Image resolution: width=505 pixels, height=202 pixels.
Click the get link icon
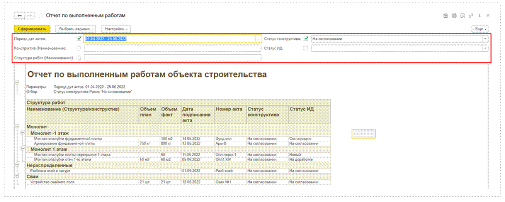(471, 16)
